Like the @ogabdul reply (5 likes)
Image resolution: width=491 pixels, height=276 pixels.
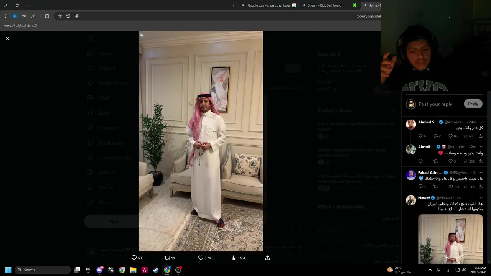pyautogui.click(x=452, y=161)
